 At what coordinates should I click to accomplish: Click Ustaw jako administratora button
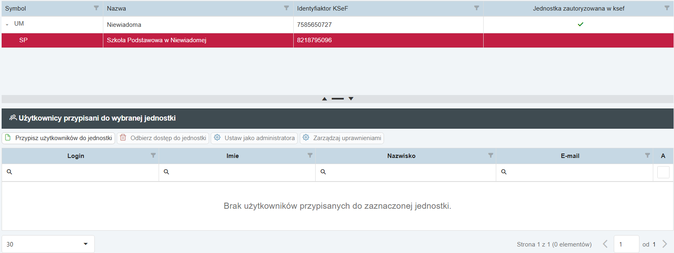pos(254,138)
